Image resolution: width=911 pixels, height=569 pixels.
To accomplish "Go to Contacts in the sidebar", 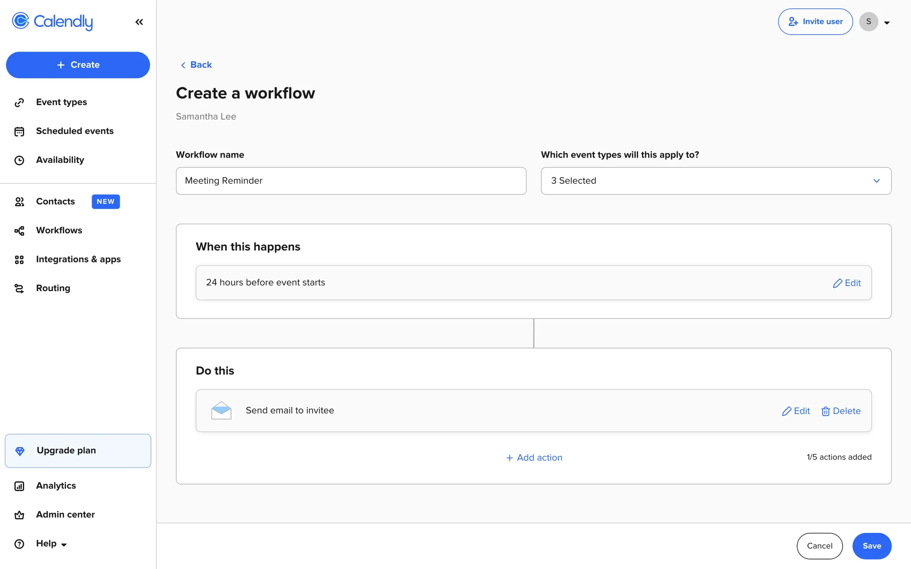I will 56,202.
